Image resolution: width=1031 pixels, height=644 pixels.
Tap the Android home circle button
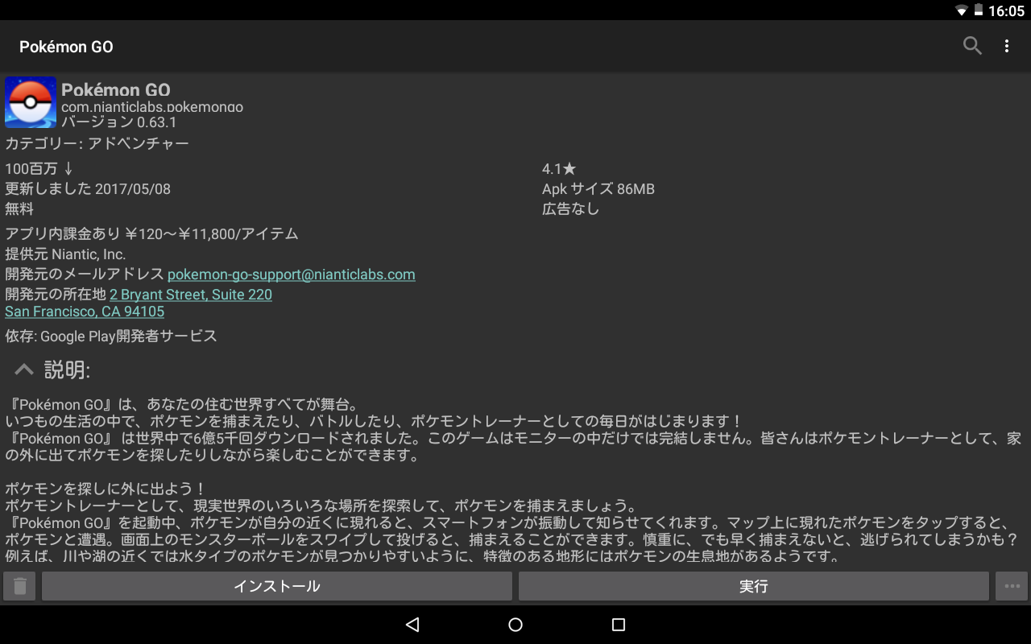[x=515, y=625]
